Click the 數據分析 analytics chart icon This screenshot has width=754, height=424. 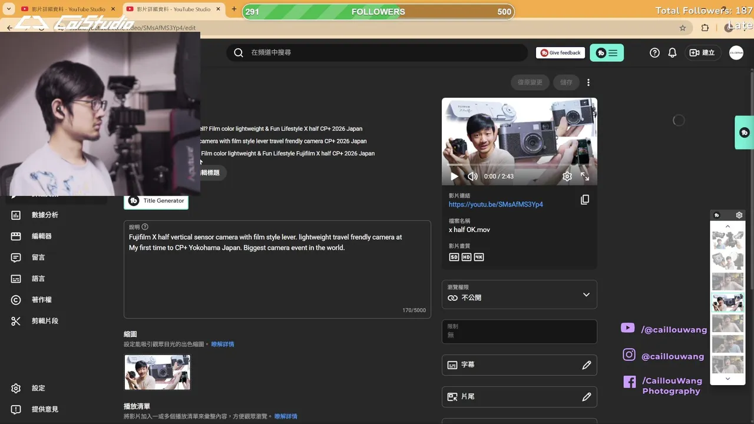pos(16,215)
